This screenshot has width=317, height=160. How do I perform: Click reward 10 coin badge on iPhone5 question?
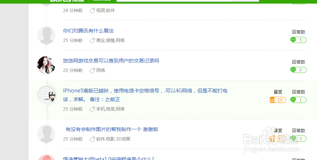click(278, 100)
